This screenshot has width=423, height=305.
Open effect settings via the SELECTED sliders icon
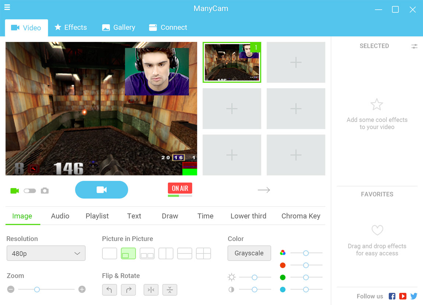pyautogui.click(x=415, y=46)
